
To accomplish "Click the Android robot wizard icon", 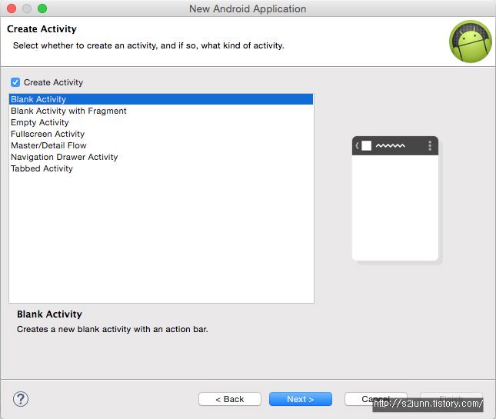I will [471, 42].
